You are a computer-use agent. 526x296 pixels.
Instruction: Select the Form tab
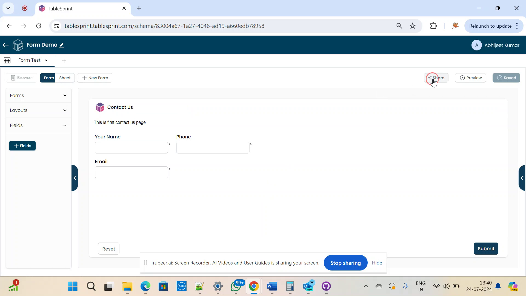[x=49, y=78]
